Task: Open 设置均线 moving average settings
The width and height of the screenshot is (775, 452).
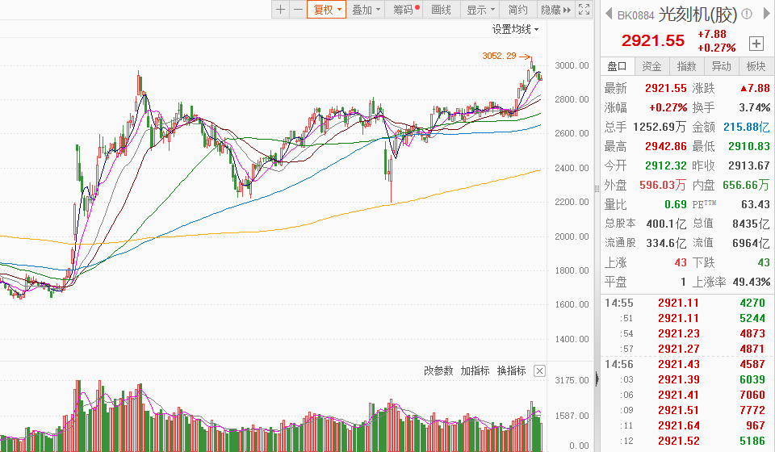Action: (515, 29)
